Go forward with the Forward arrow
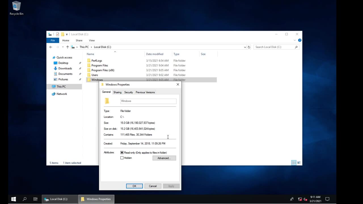Image resolution: width=363 pixels, height=204 pixels. click(x=57, y=47)
